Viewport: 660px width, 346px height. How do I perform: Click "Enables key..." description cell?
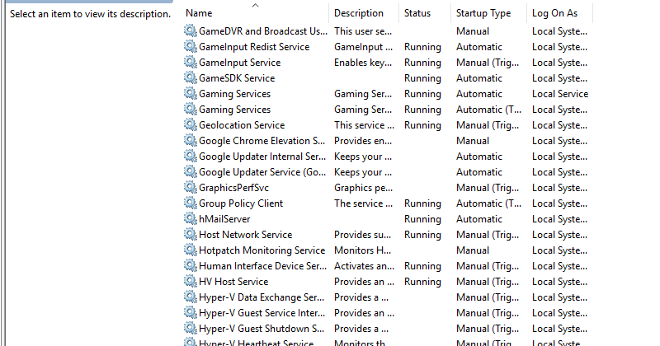363,63
